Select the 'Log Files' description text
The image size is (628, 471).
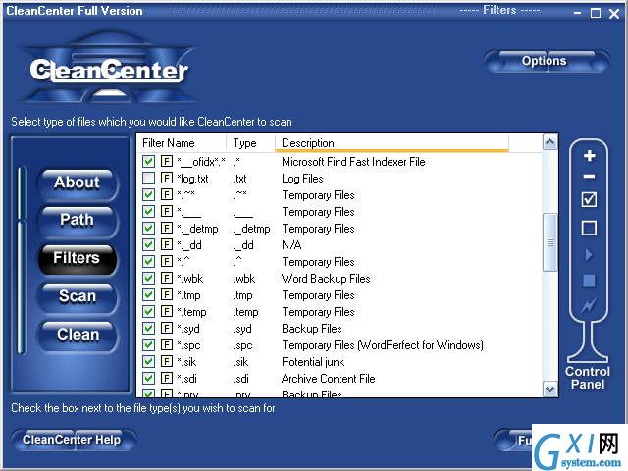(302, 179)
